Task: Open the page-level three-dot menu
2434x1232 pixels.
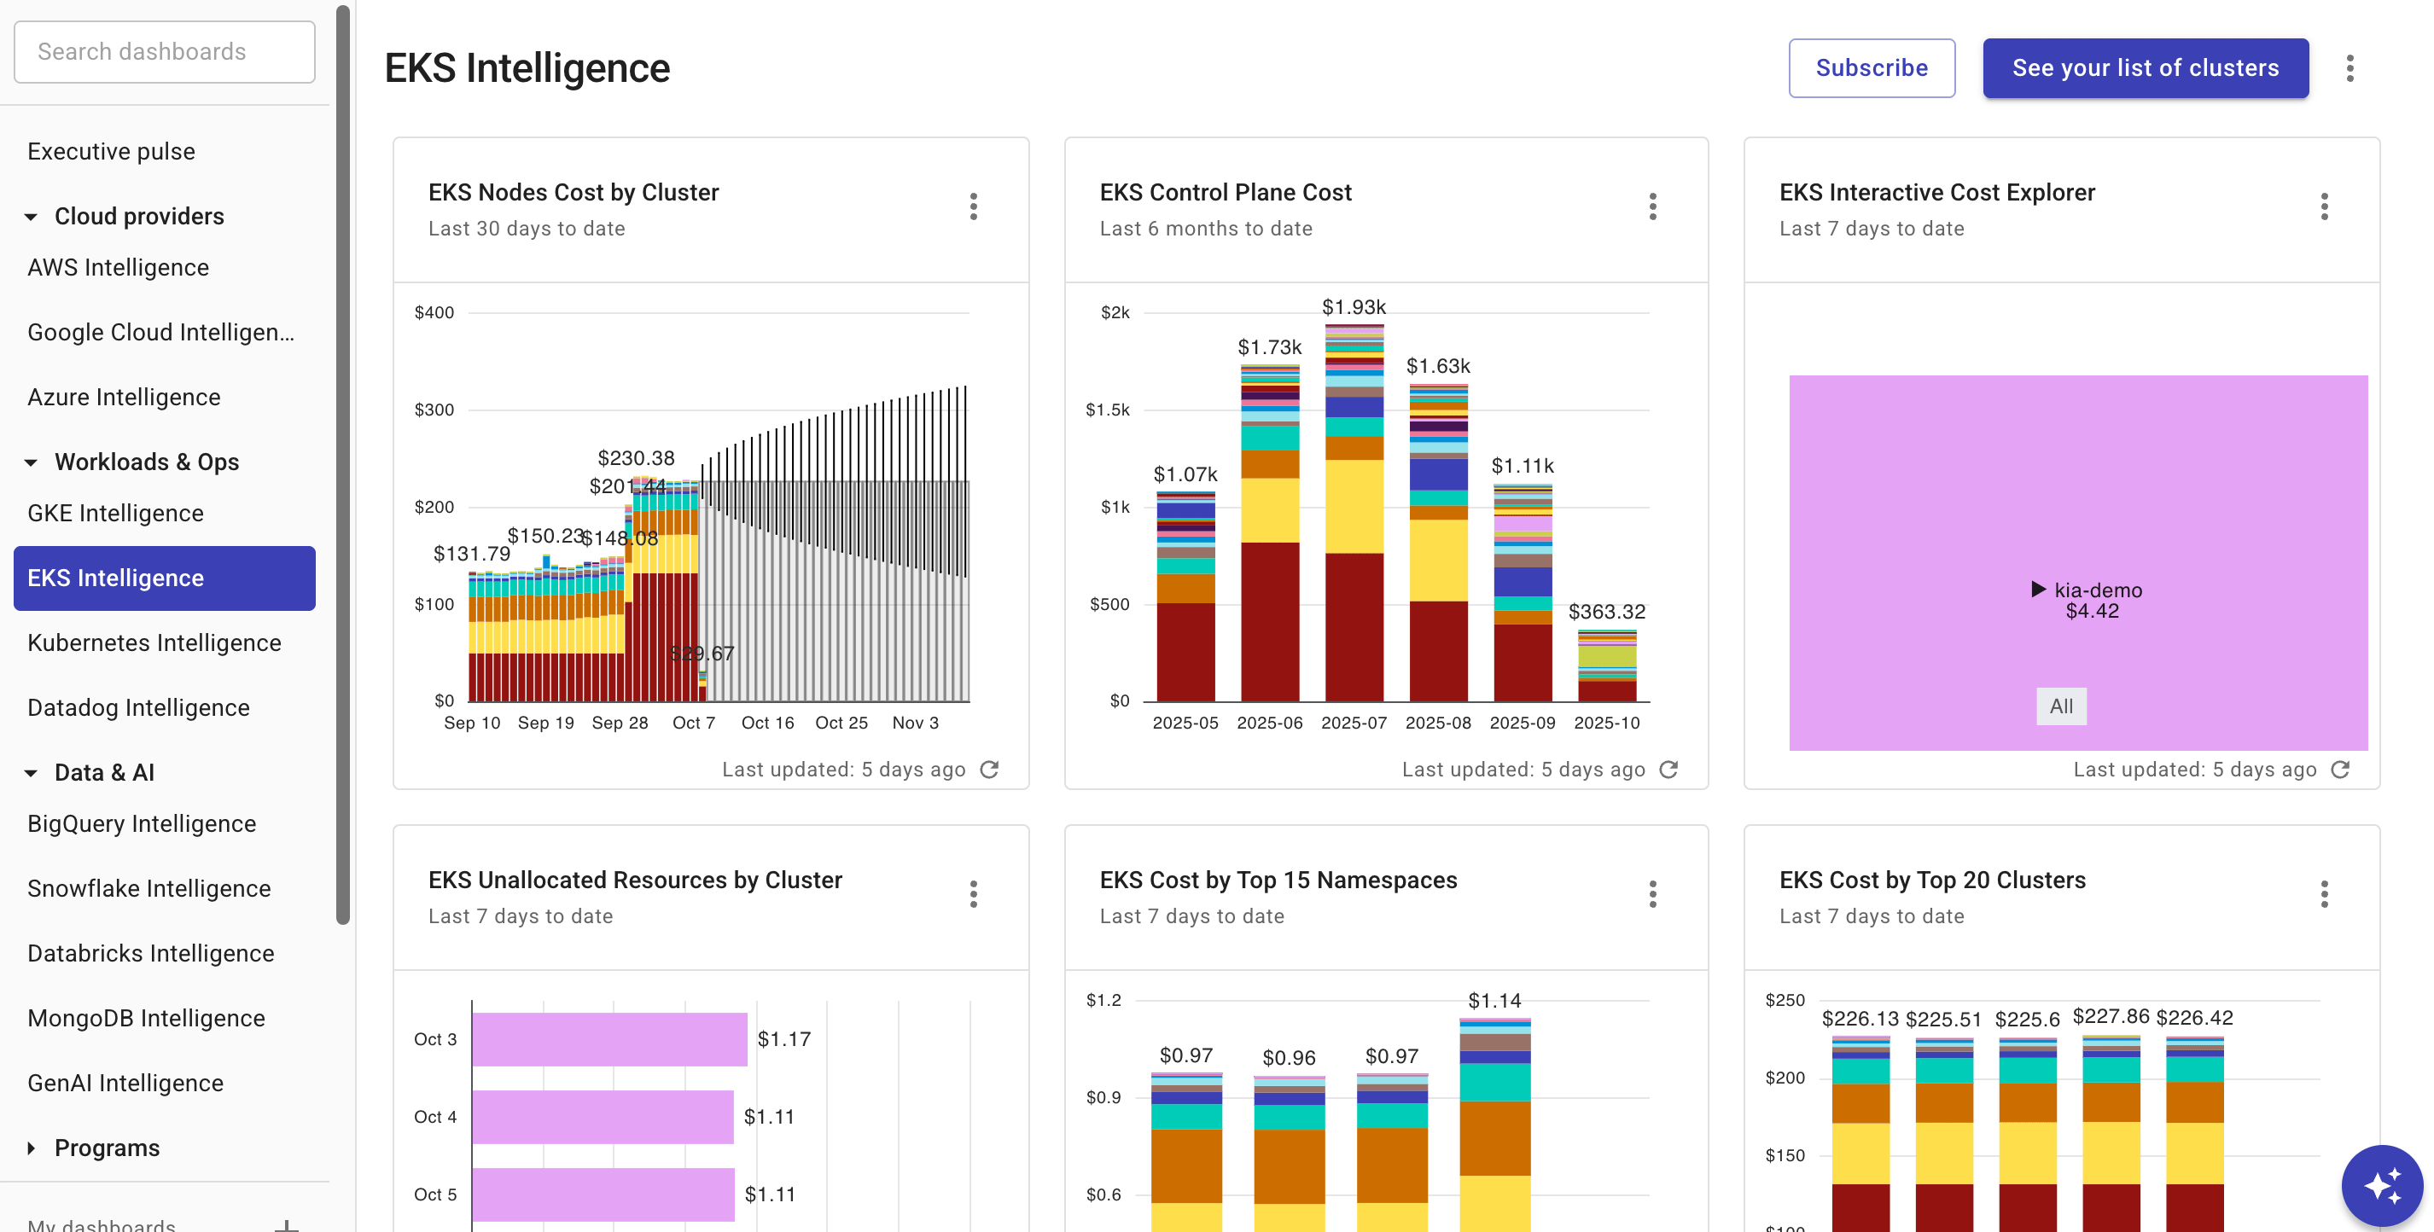Action: pos(2350,68)
